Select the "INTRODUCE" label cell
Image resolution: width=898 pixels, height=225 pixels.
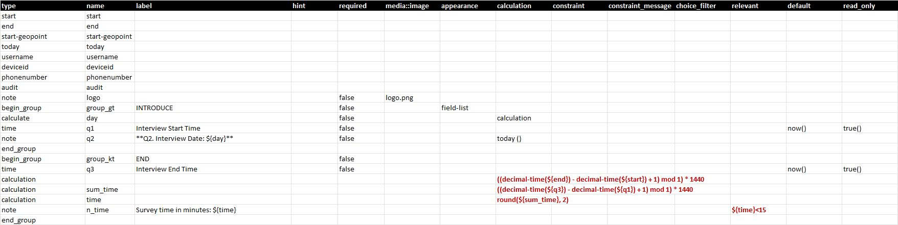coord(154,108)
